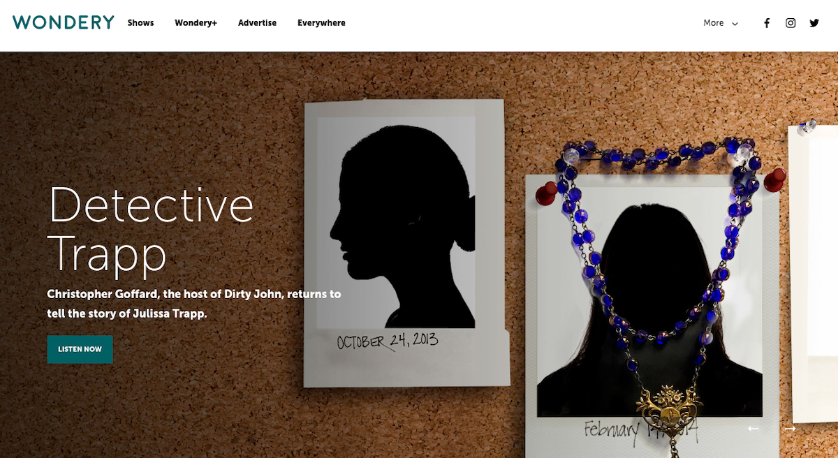Screen dimensions: 838x458
Task: Open Wondery's Twitter icon
Action: (814, 23)
